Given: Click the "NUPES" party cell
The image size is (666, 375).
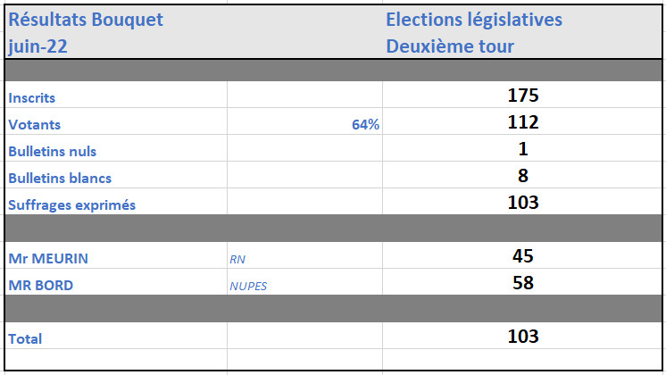Looking at the screenshot, I should (248, 286).
